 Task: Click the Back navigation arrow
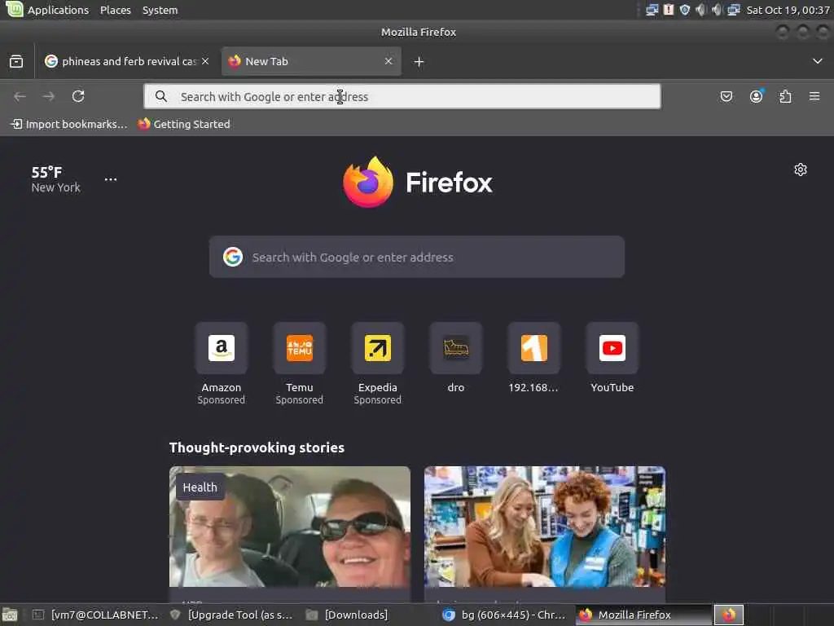20,96
